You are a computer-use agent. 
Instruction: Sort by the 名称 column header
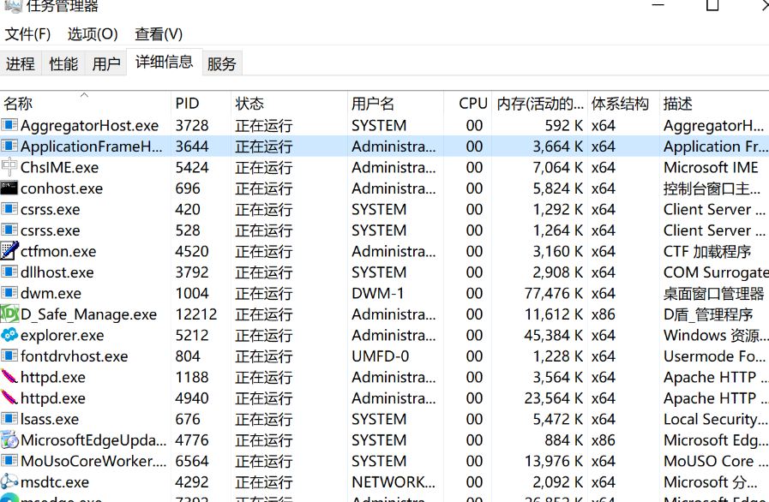pyautogui.click(x=86, y=104)
